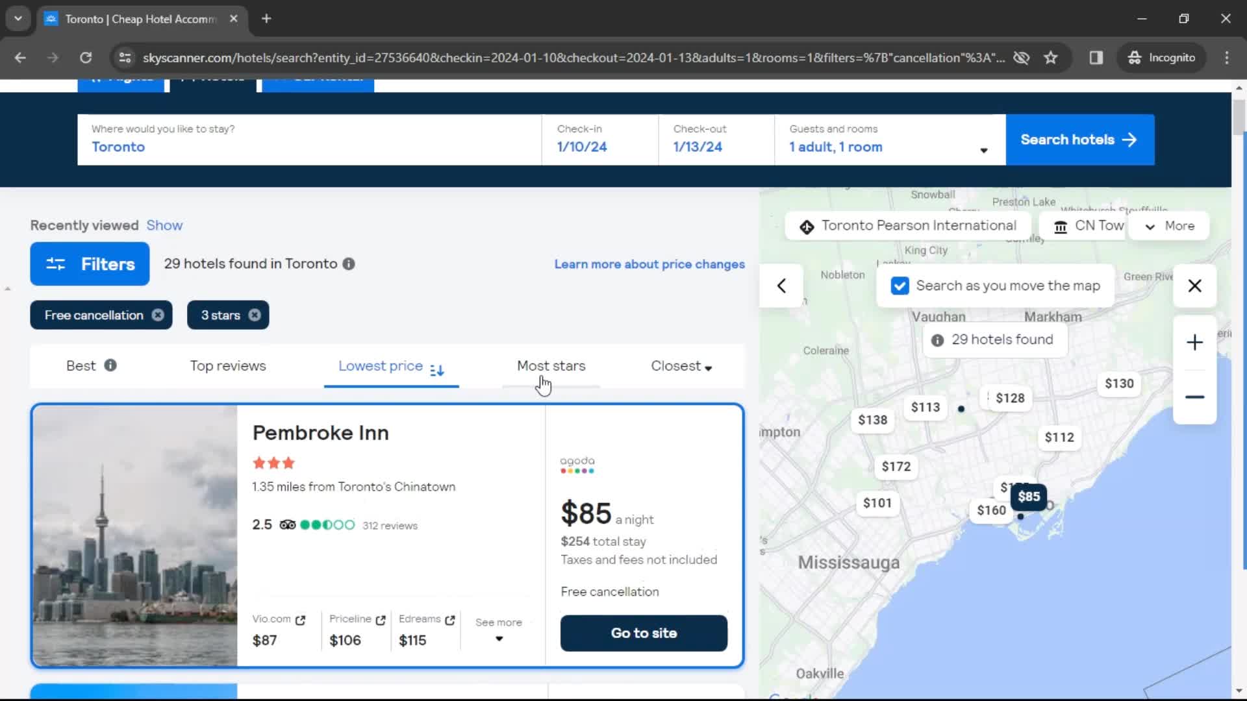The height and width of the screenshot is (701, 1247).
Task: Click the $101 map price marker
Action: 877,503
